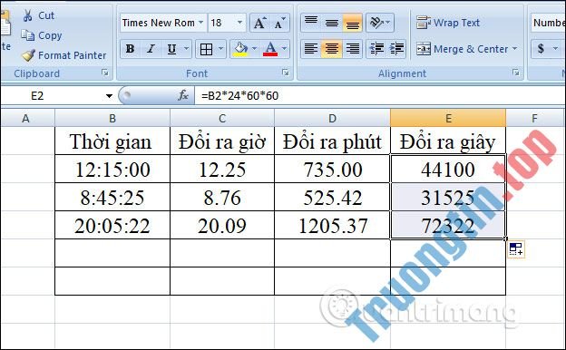
Task: Click the Copy command
Action: (x=41, y=35)
